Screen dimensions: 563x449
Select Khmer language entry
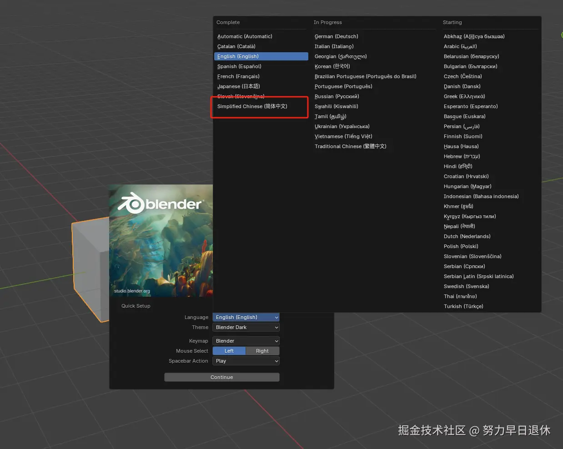(490, 206)
